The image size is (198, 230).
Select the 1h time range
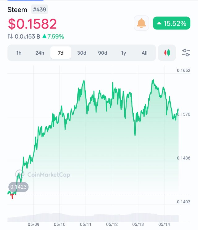tap(19, 53)
